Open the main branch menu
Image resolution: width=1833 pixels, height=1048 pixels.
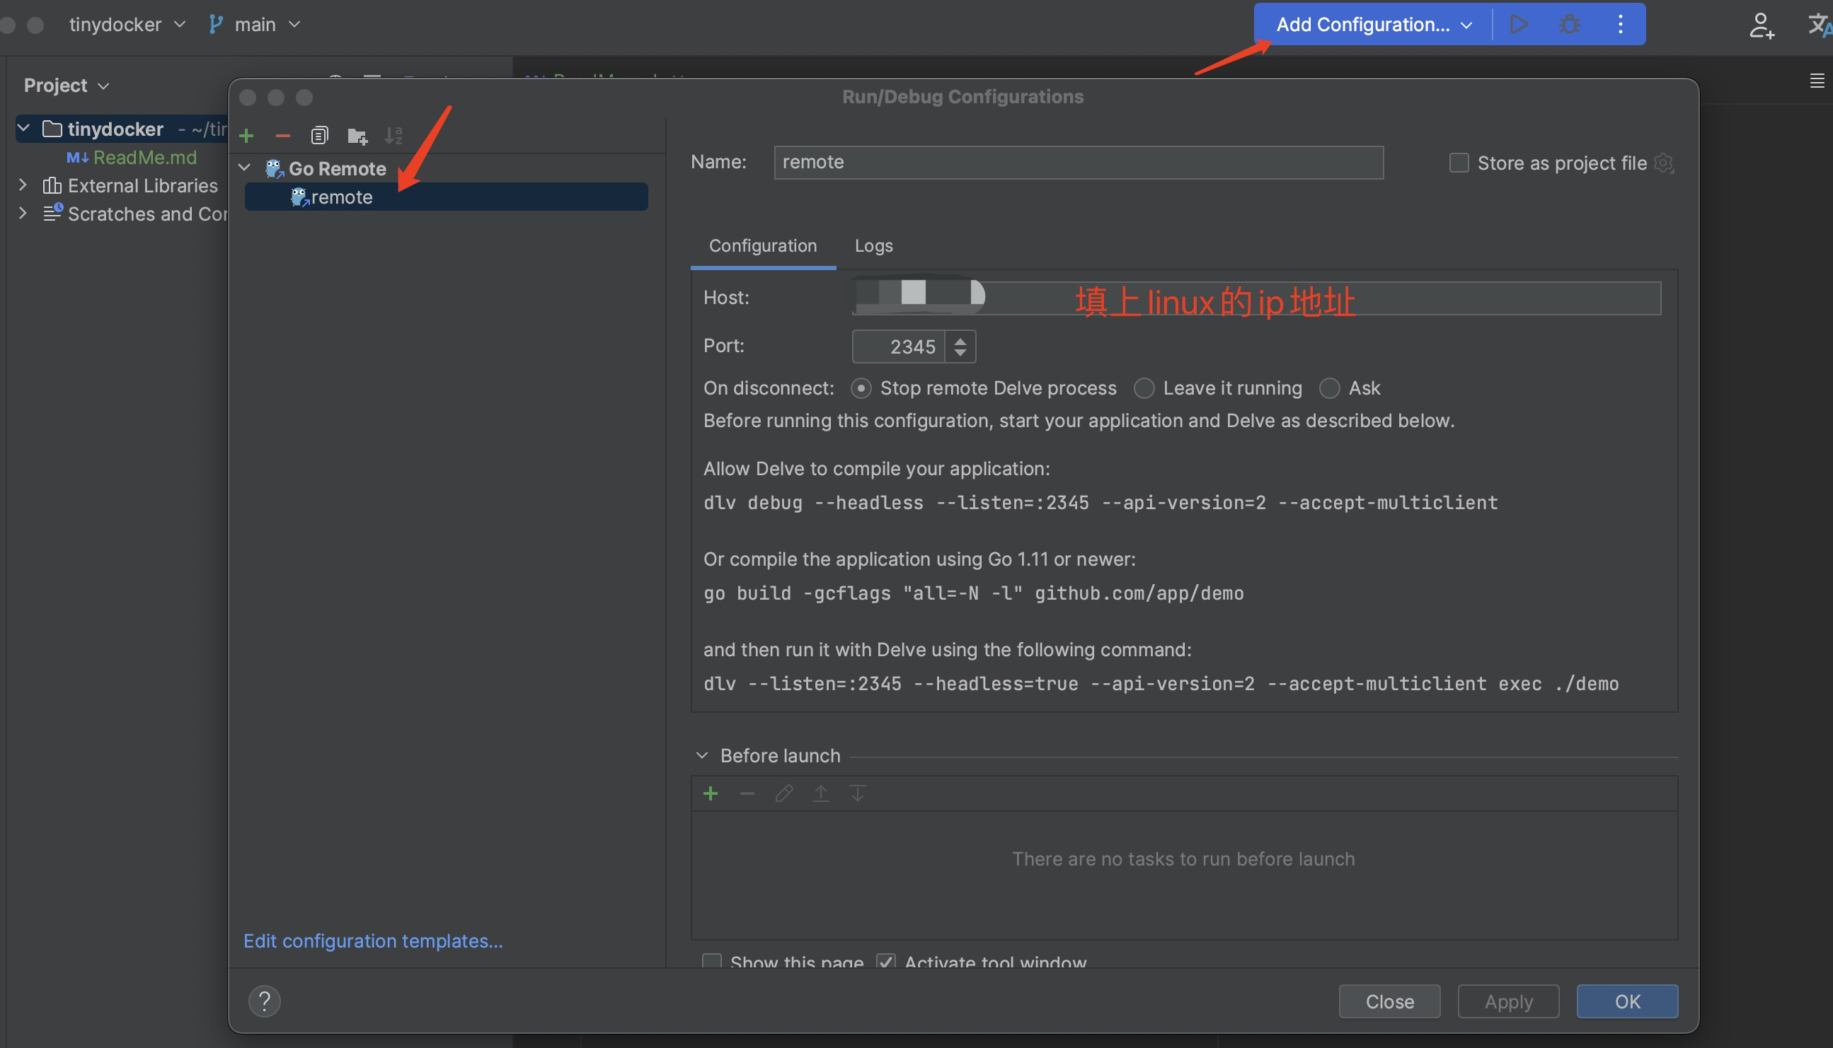tap(254, 25)
